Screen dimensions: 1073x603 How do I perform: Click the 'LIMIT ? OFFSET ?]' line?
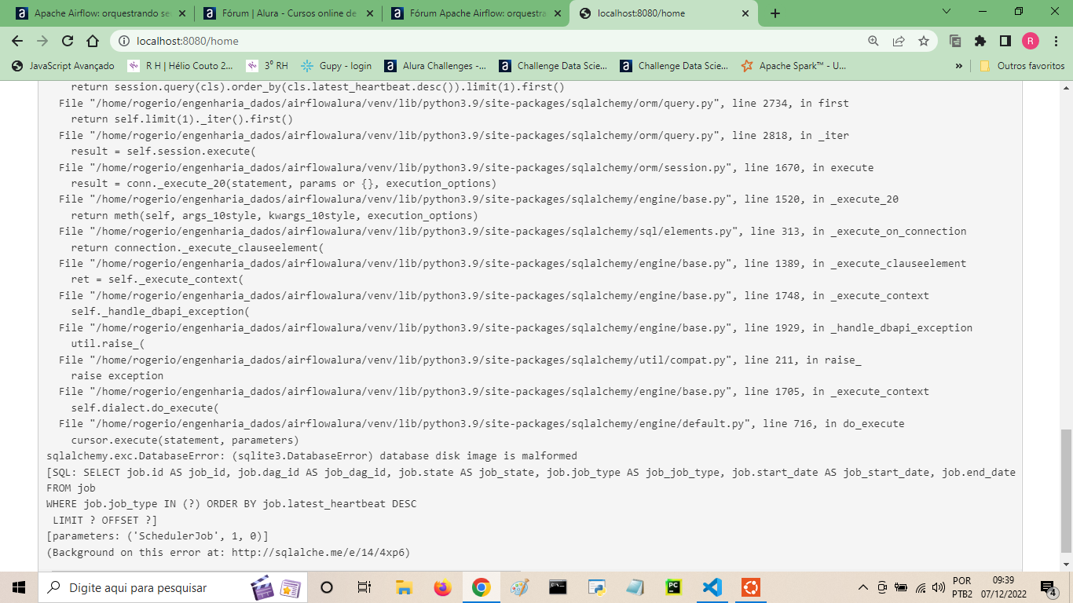104,521
